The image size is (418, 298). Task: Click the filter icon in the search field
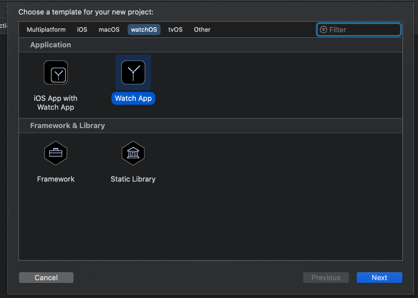323,30
